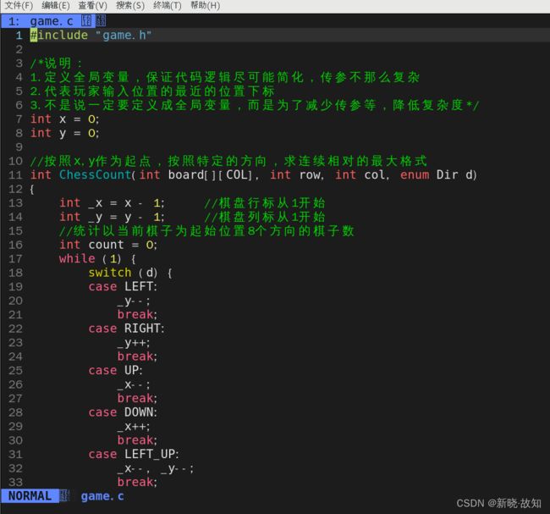This screenshot has width=550, height=514.
Task: Click the break statement on line 21
Action: pyautogui.click(x=137, y=314)
